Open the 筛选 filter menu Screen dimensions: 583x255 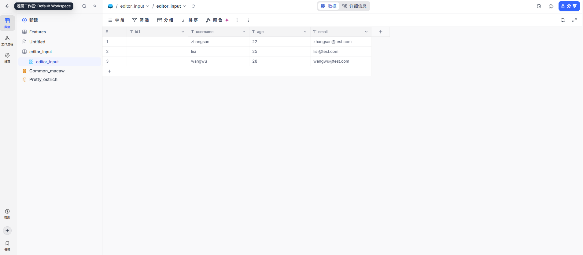coord(140,20)
